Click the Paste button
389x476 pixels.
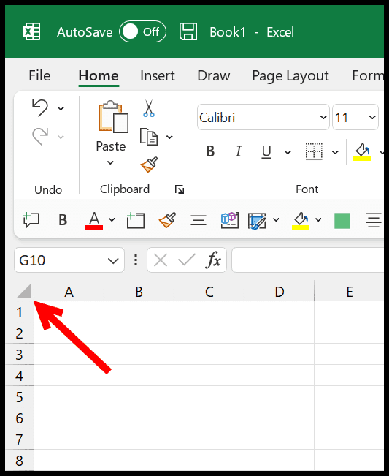[x=111, y=134]
